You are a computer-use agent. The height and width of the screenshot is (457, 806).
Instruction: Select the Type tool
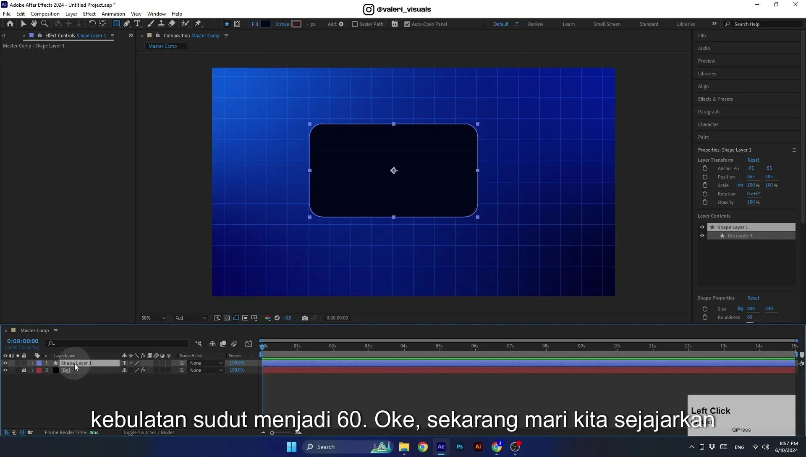(x=137, y=24)
